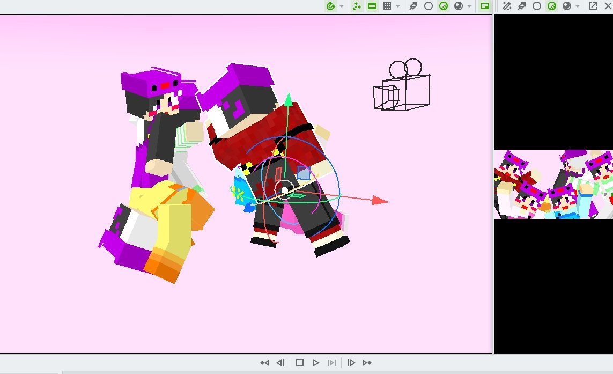Select green sphere shading in main viewport toolbar
This screenshot has height=374, width=613.
click(444, 6)
